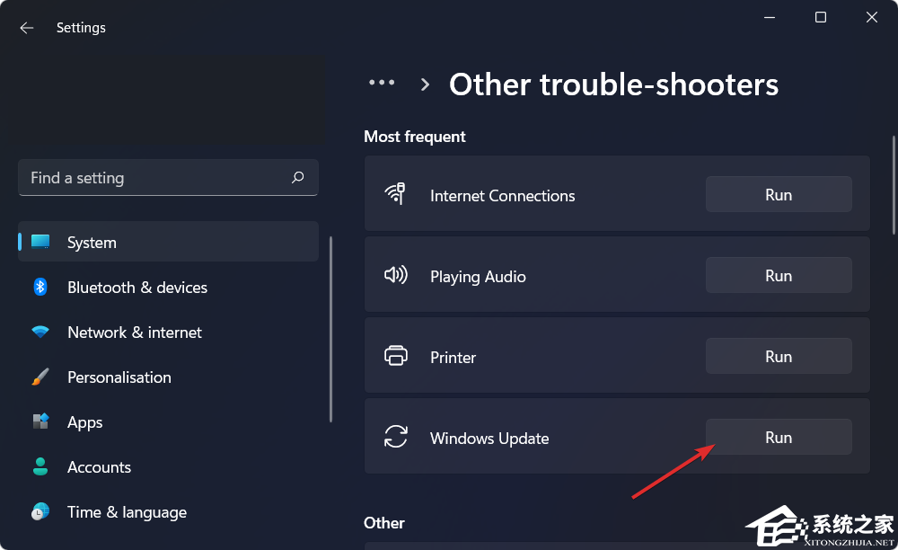Select the Windows Update label
This screenshot has width=898, height=550.
click(489, 439)
